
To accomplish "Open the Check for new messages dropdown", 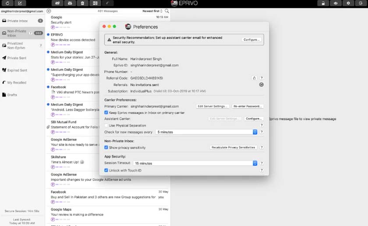I will click(206, 132).
